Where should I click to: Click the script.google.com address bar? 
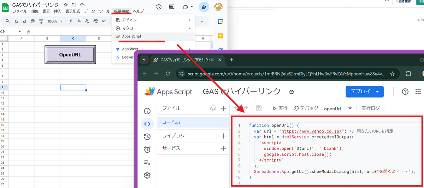click(x=287, y=74)
